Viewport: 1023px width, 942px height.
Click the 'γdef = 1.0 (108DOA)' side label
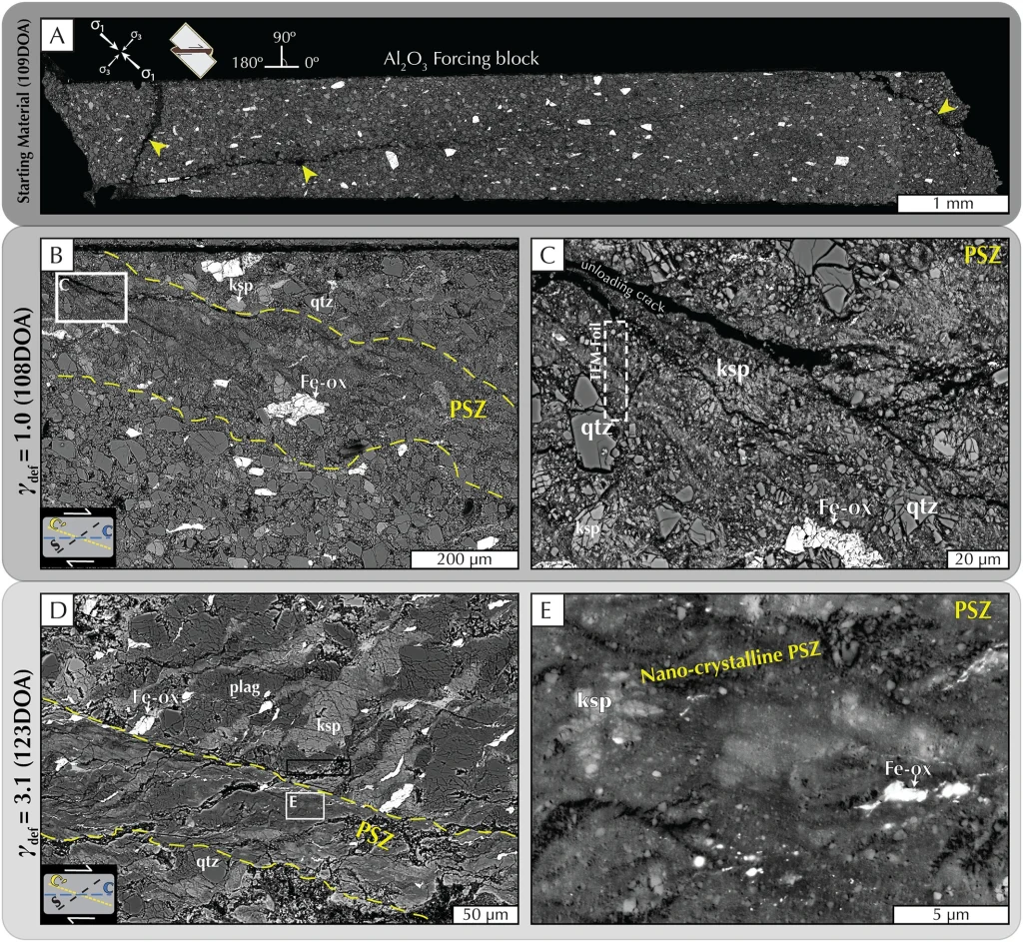pyautogui.click(x=28, y=400)
